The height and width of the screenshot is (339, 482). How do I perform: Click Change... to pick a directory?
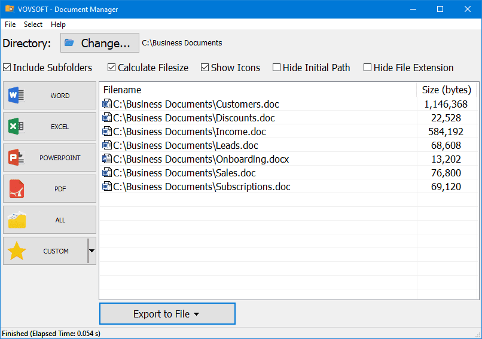point(99,43)
